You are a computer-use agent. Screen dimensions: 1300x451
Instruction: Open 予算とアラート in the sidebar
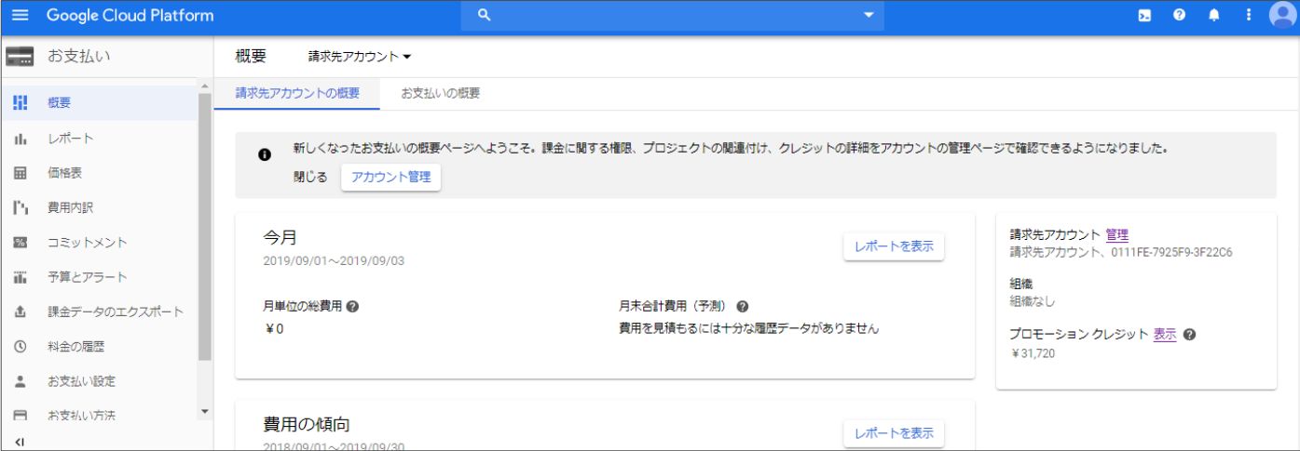pyautogui.click(x=100, y=277)
